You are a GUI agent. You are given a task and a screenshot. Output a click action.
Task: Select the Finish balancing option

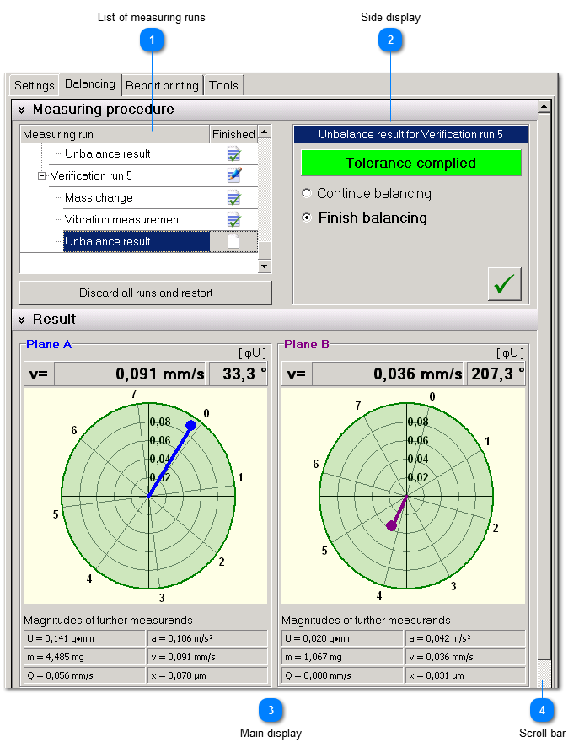(307, 218)
